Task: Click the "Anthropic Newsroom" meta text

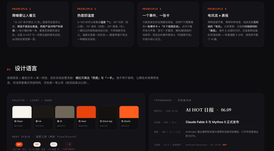Action: (x=196, y=145)
